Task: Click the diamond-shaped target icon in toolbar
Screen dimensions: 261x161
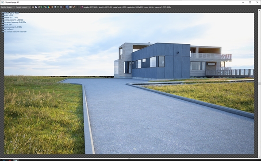Action: point(61,7)
